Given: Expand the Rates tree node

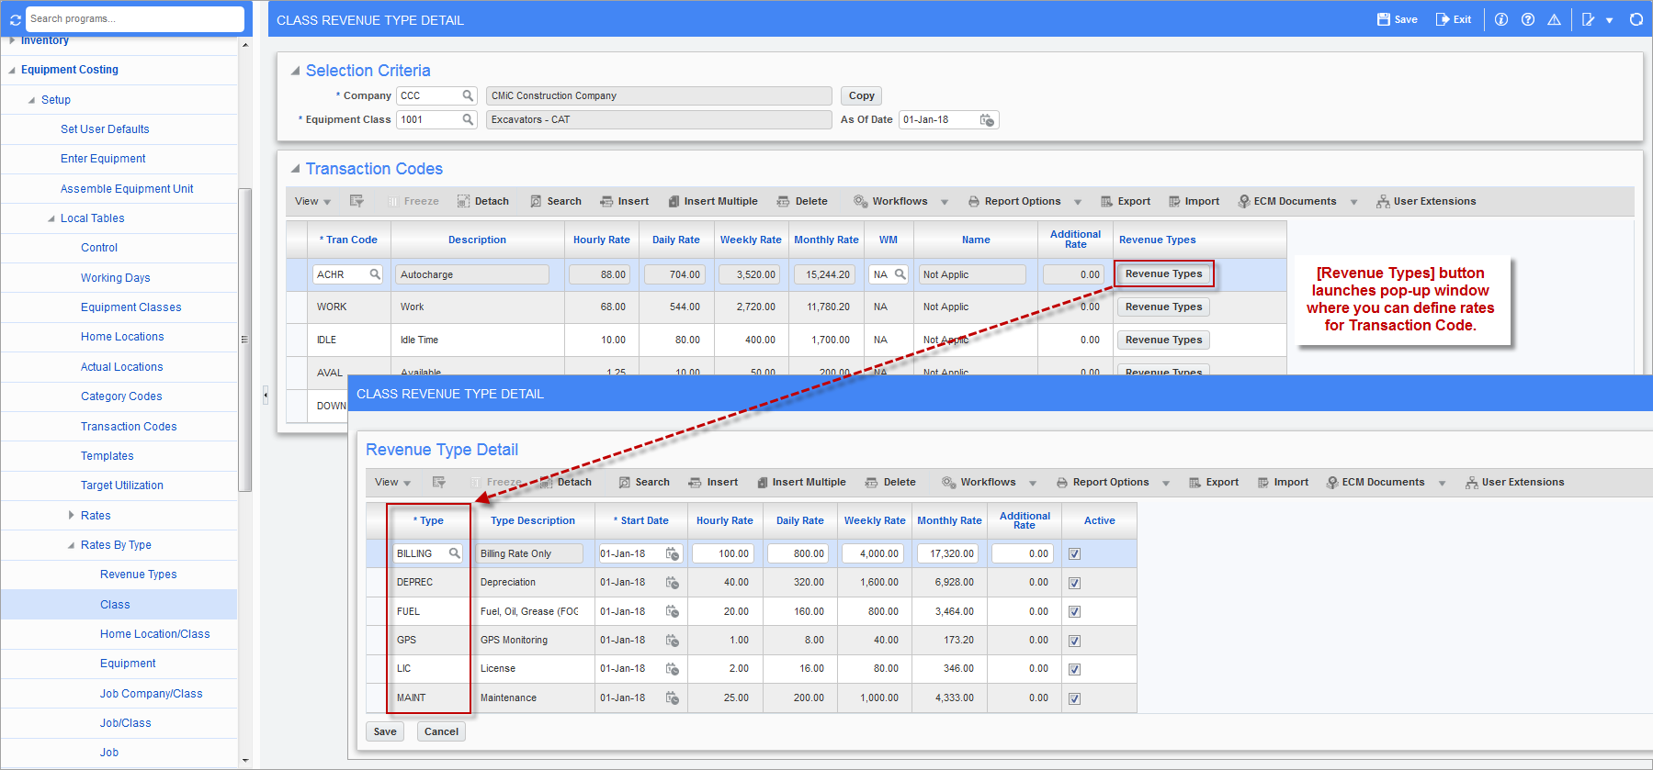Looking at the screenshot, I should 72,516.
